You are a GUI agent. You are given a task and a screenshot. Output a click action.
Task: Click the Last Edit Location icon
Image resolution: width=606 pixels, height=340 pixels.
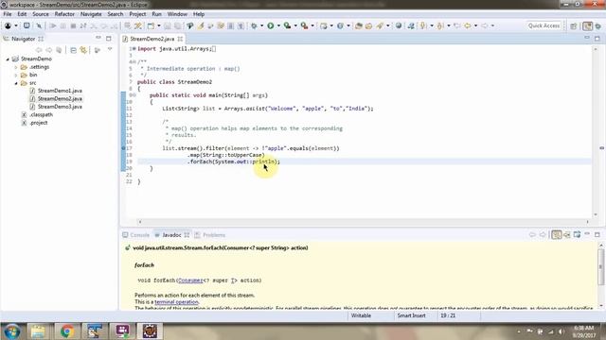(x=457, y=25)
